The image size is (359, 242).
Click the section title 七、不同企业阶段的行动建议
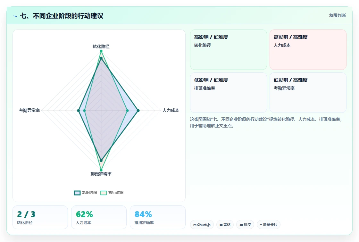(62, 16)
